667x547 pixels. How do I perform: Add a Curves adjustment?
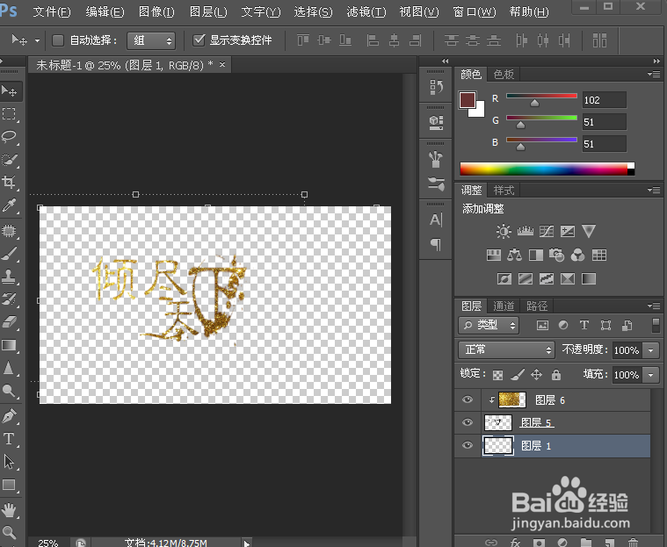coord(547,231)
